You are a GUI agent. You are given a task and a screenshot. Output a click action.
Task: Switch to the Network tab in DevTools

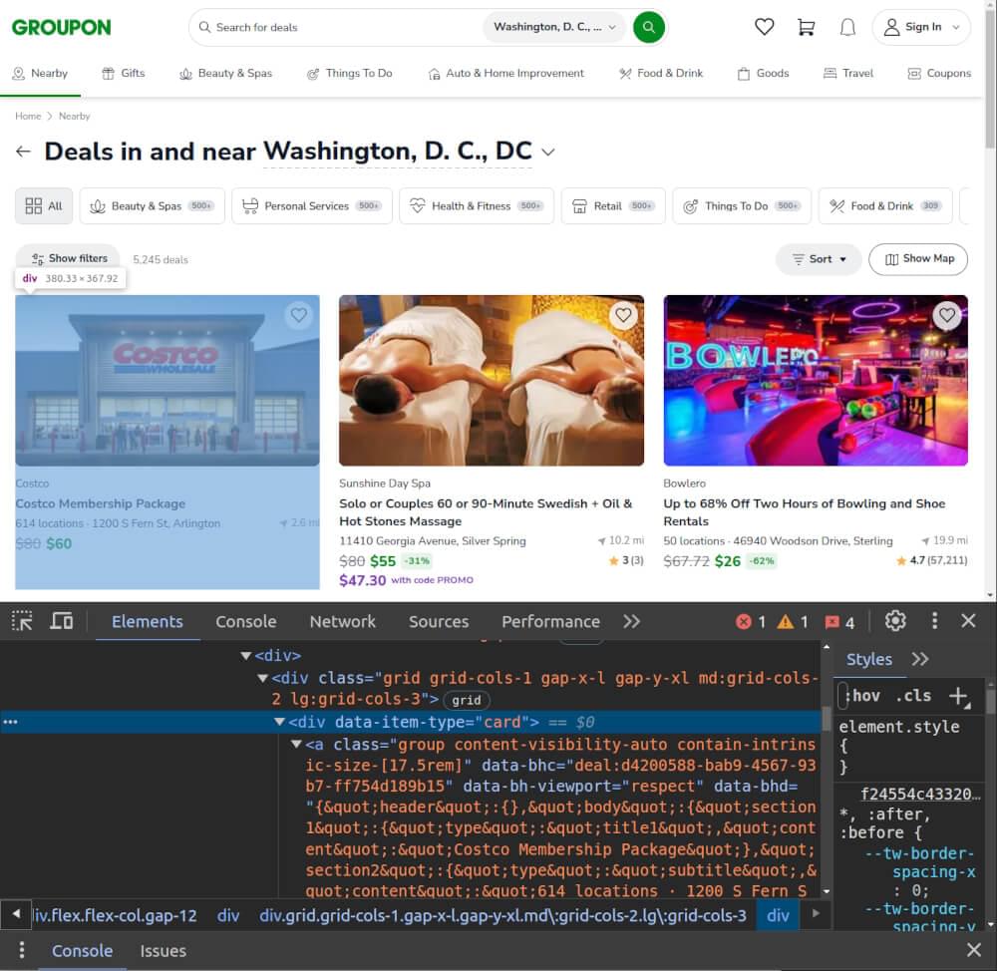[342, 620]
